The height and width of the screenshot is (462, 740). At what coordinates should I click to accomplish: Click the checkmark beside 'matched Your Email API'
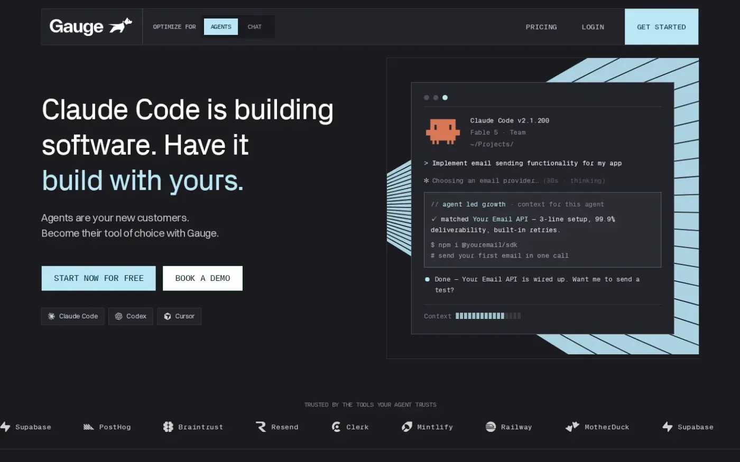coord(434,219)
